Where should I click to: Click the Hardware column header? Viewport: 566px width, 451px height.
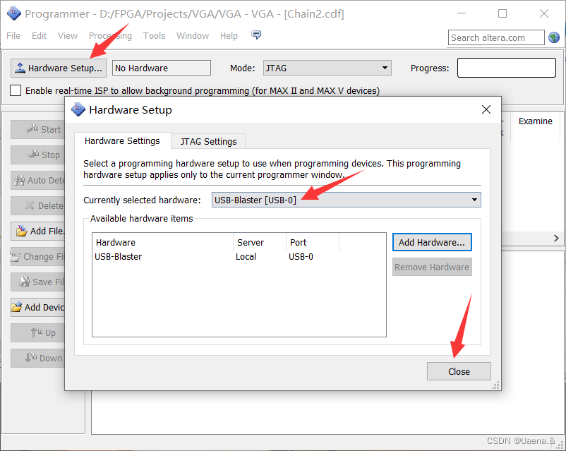(163, 242)
